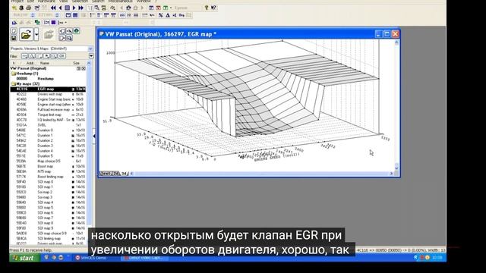Click the large open folder icon

coord(26,35)
